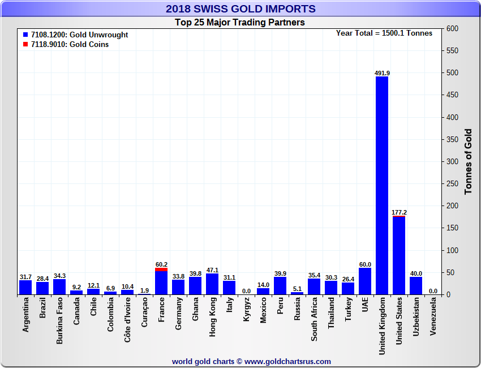481x368 pixels.
Task: Click the '450' y-axis tick label
Action: (x=453, y=95)
